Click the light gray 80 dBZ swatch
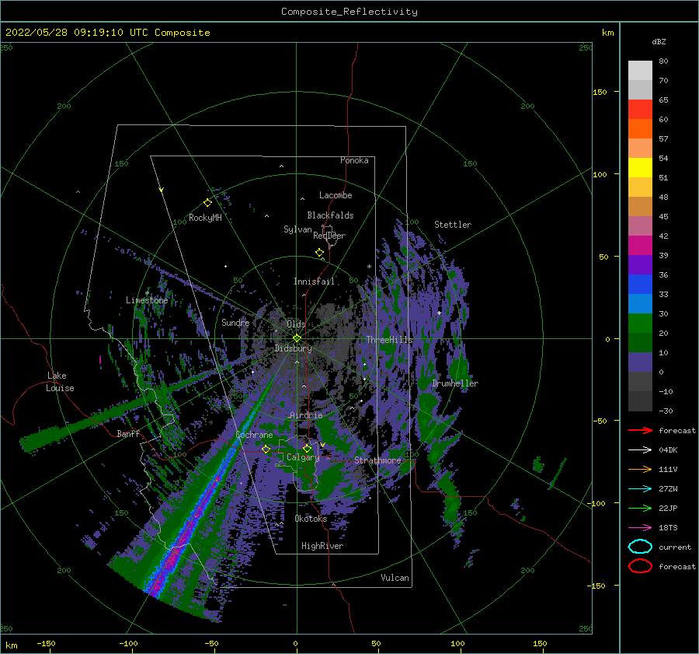Image resolution: width=699 pixels, height=654 pixels. (640, 71)
